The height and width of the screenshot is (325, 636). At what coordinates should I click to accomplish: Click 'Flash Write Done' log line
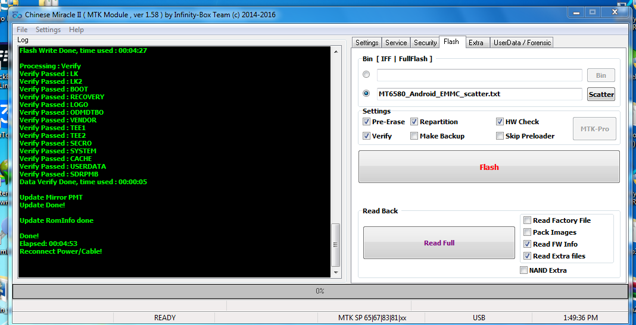tap(83, 51)
